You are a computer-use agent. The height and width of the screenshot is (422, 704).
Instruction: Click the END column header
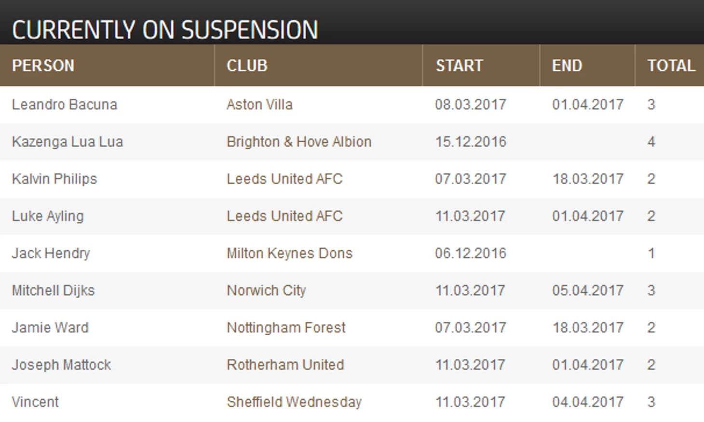(567, 66)
